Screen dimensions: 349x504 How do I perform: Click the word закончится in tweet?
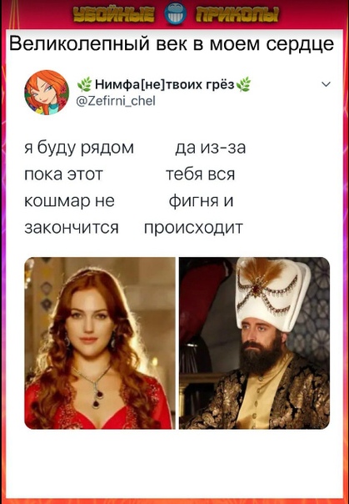(72, 228)
